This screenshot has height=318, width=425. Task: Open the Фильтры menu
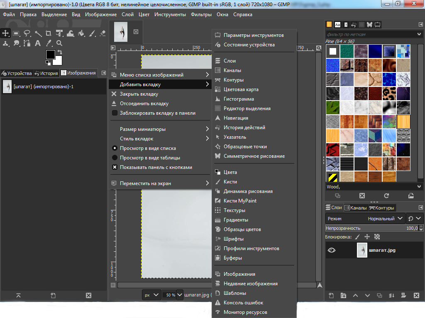(x=201, y=14)
